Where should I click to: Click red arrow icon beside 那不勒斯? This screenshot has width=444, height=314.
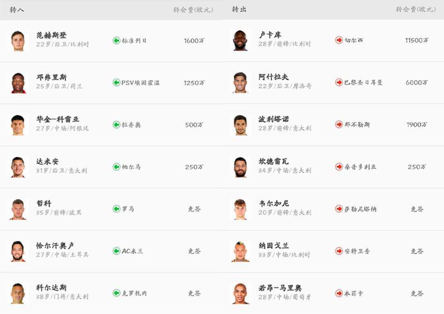339,124
